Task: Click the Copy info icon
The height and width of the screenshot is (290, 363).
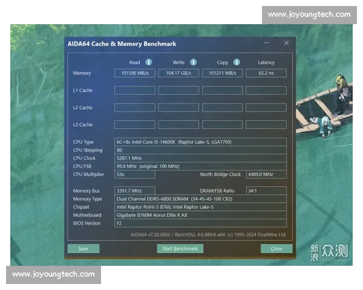Action: point(237,62)
